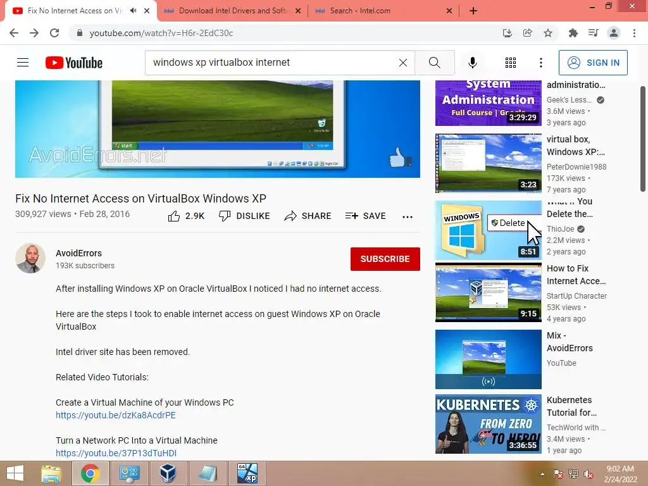
Task: Click the video player frame
Action: pyautogui.click(x=218, y=129)
